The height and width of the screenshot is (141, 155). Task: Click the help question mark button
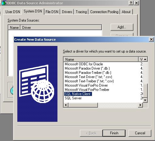click(131, 3)
